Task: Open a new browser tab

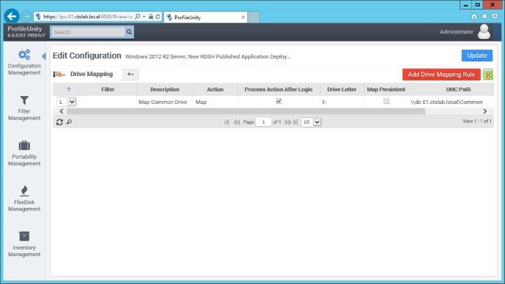Action: (x=254, y=18)
